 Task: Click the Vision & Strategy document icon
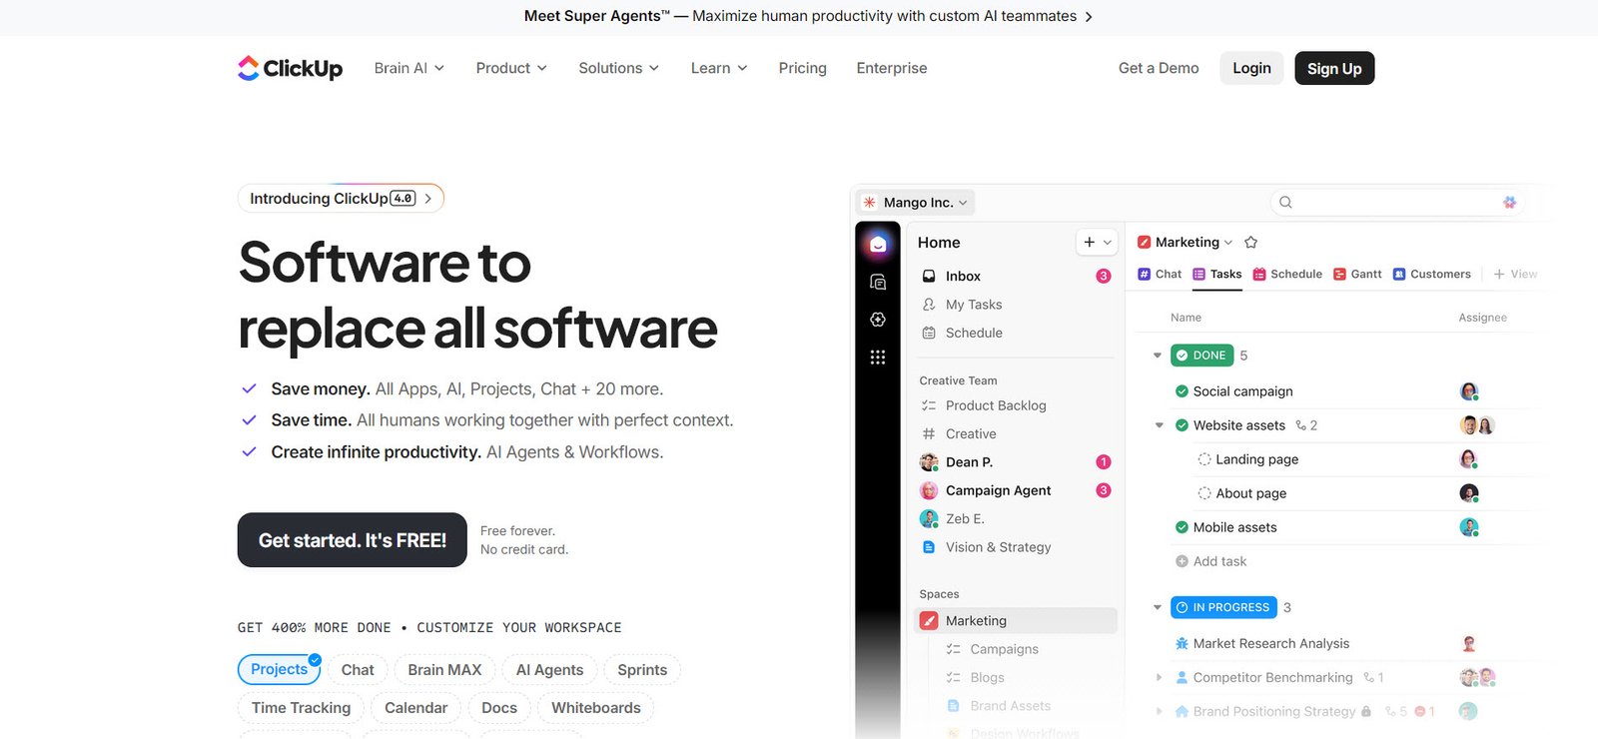coord(929,547)
